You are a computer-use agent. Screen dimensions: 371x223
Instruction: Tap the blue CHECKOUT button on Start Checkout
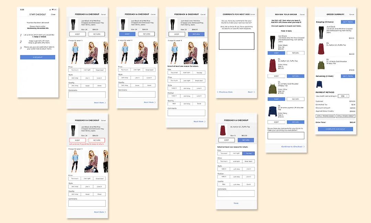pyautogui.click(x=38, y=57)
